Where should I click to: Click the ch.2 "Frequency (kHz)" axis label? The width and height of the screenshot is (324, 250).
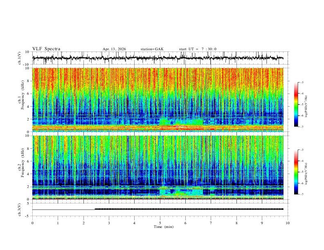[x=22, y=163]
